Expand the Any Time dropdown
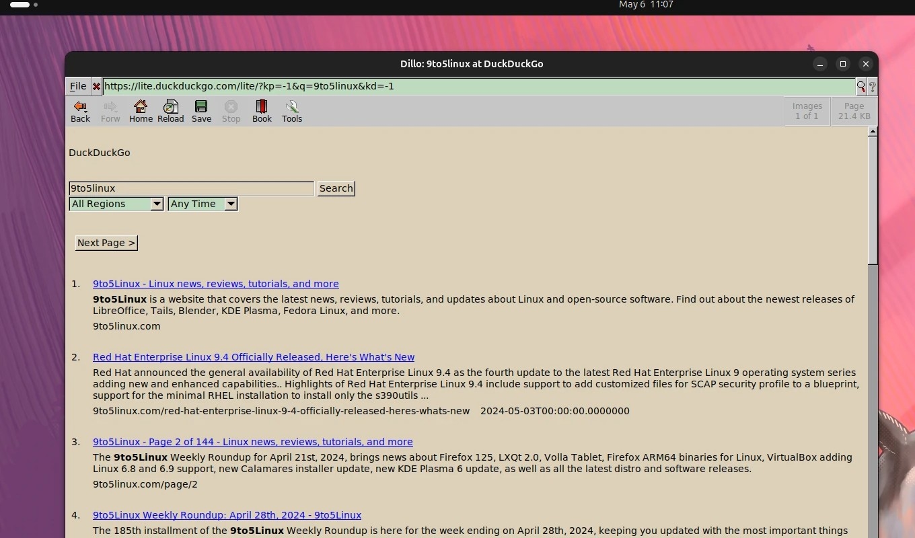The width and height of the screenshot is (915, 538). point(203,204)
